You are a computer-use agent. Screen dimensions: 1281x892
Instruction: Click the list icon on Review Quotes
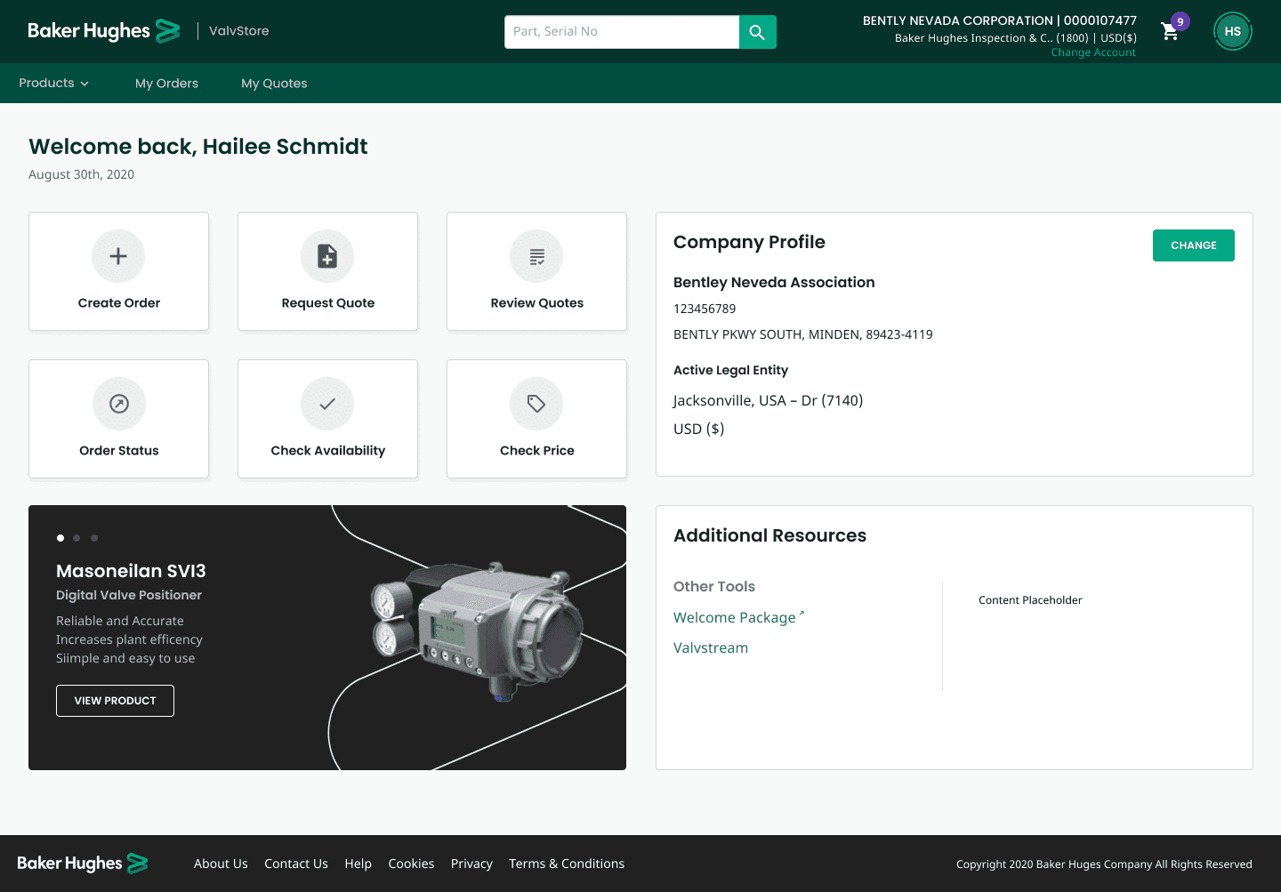pos(536,256)
